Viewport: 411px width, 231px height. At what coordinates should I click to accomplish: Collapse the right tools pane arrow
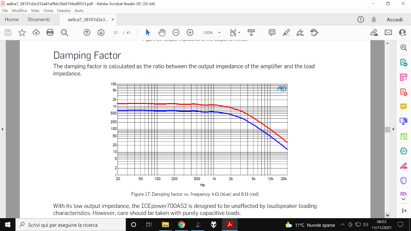393,129
